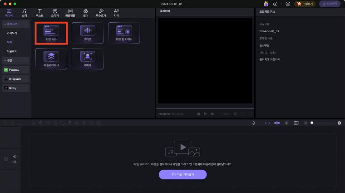Screen dimensions: 345x193
Task: Mute the track speaker icon
Action: coord(15,162)
